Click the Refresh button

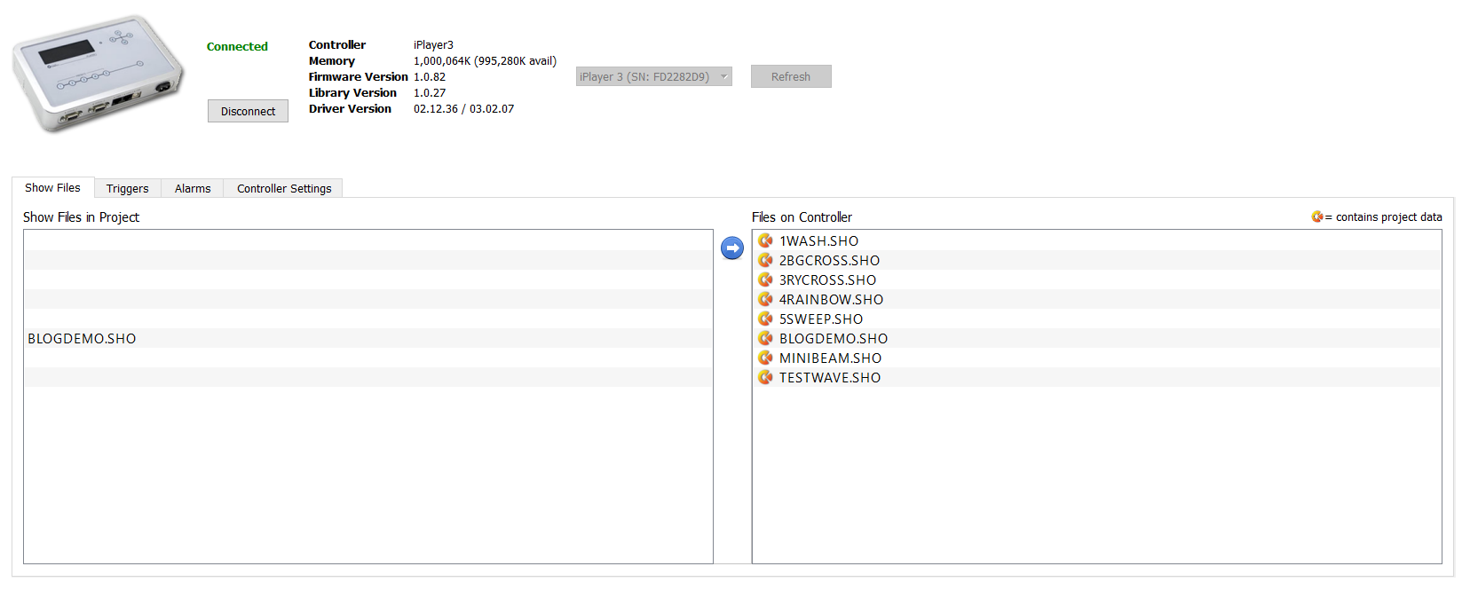click(x=790, y=77)
